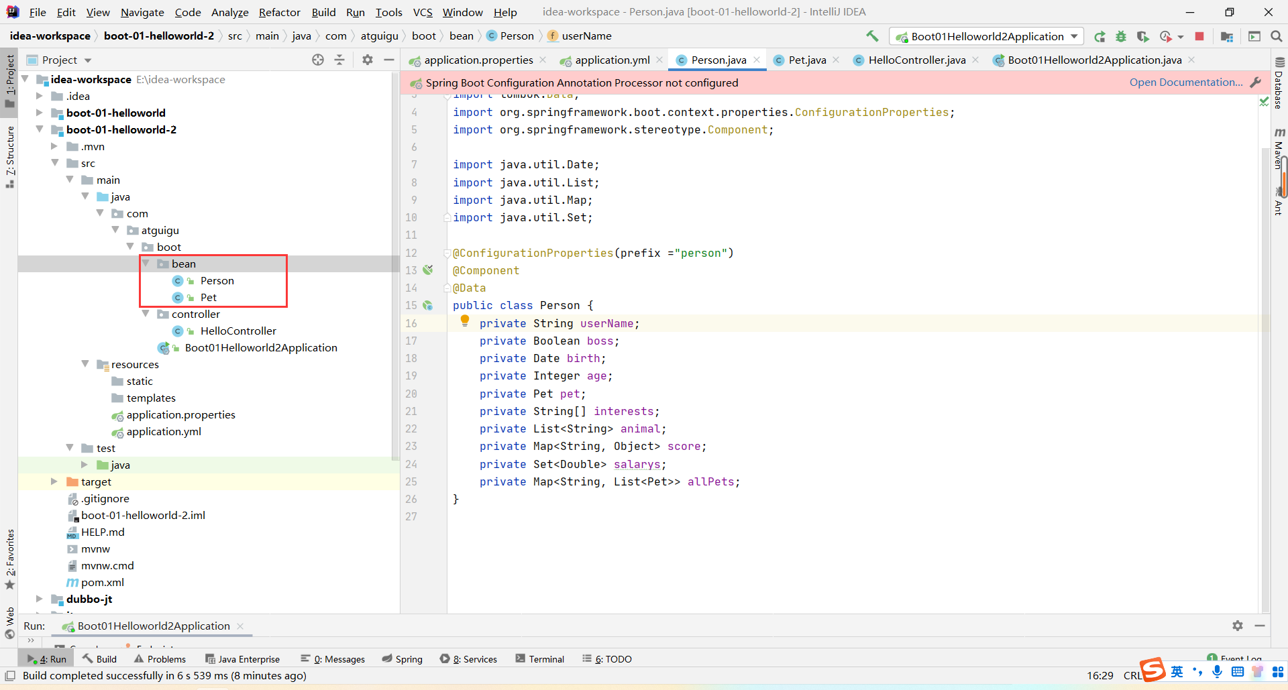1288x690 pixels.
Task: Click the Search Everywhere magnifier icon
Action: point(1276,36)
